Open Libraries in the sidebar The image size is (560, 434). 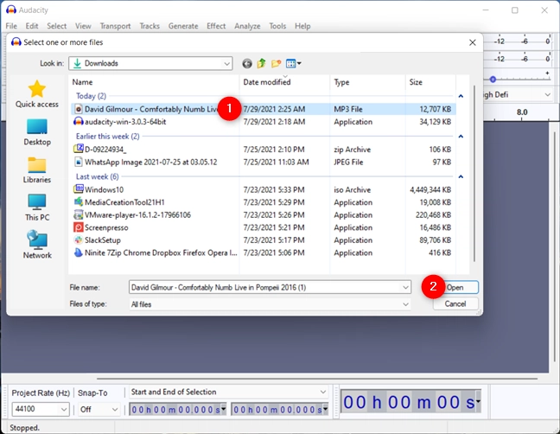coord(37,170)
